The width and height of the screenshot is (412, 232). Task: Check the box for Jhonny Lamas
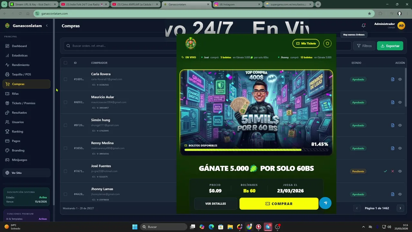tap(65, 194)
